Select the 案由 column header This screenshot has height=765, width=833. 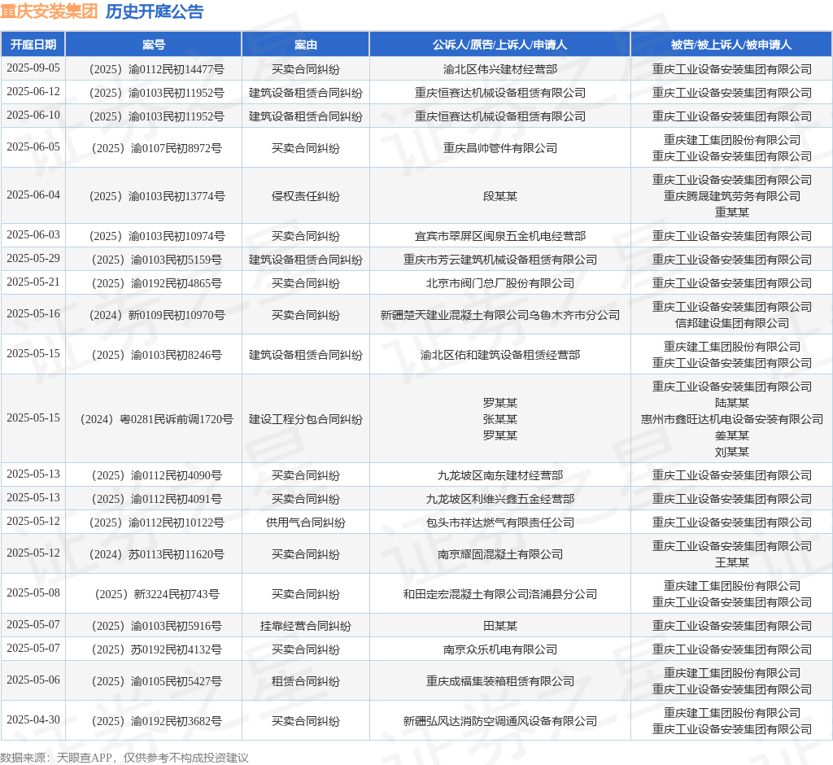[306, 45]
